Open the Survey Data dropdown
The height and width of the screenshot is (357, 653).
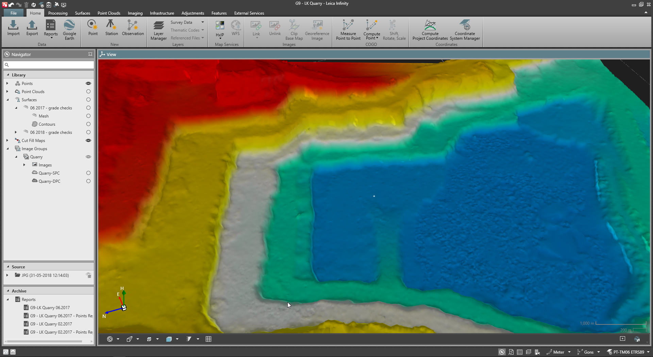tap(203, 22)
